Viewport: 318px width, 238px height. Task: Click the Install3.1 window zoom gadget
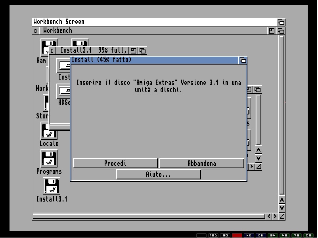133,50
